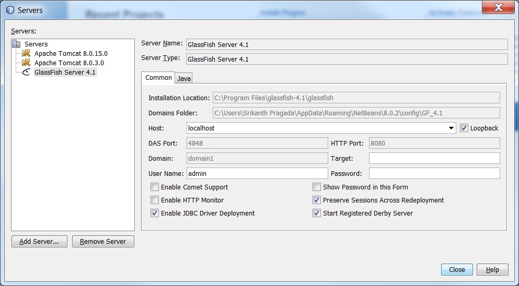Click the Add Server... button

click(39, 241)
